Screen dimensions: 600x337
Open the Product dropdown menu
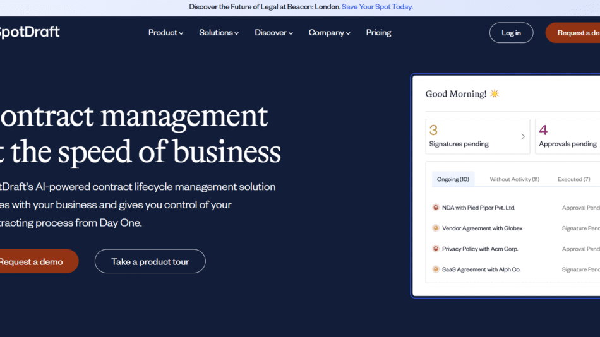click(x=165, y=33)
